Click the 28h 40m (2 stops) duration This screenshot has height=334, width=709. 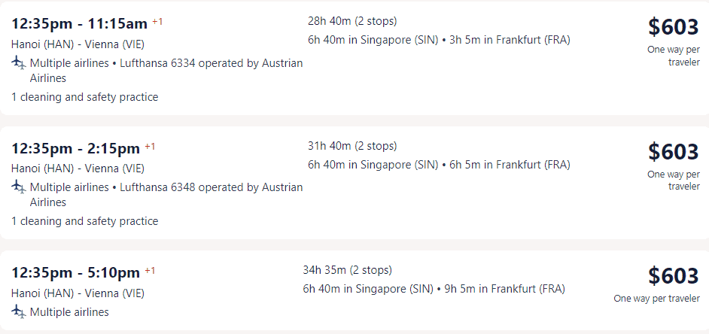[352, 21]
